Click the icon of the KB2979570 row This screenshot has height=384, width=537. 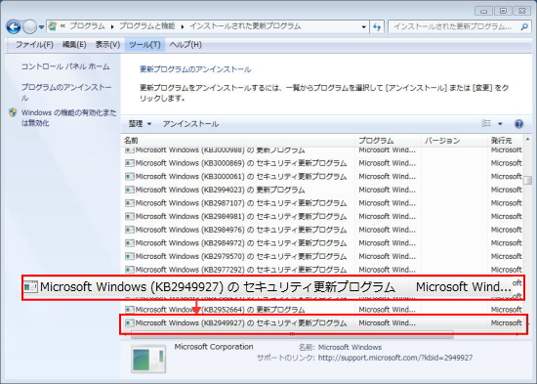coord(130,256)
